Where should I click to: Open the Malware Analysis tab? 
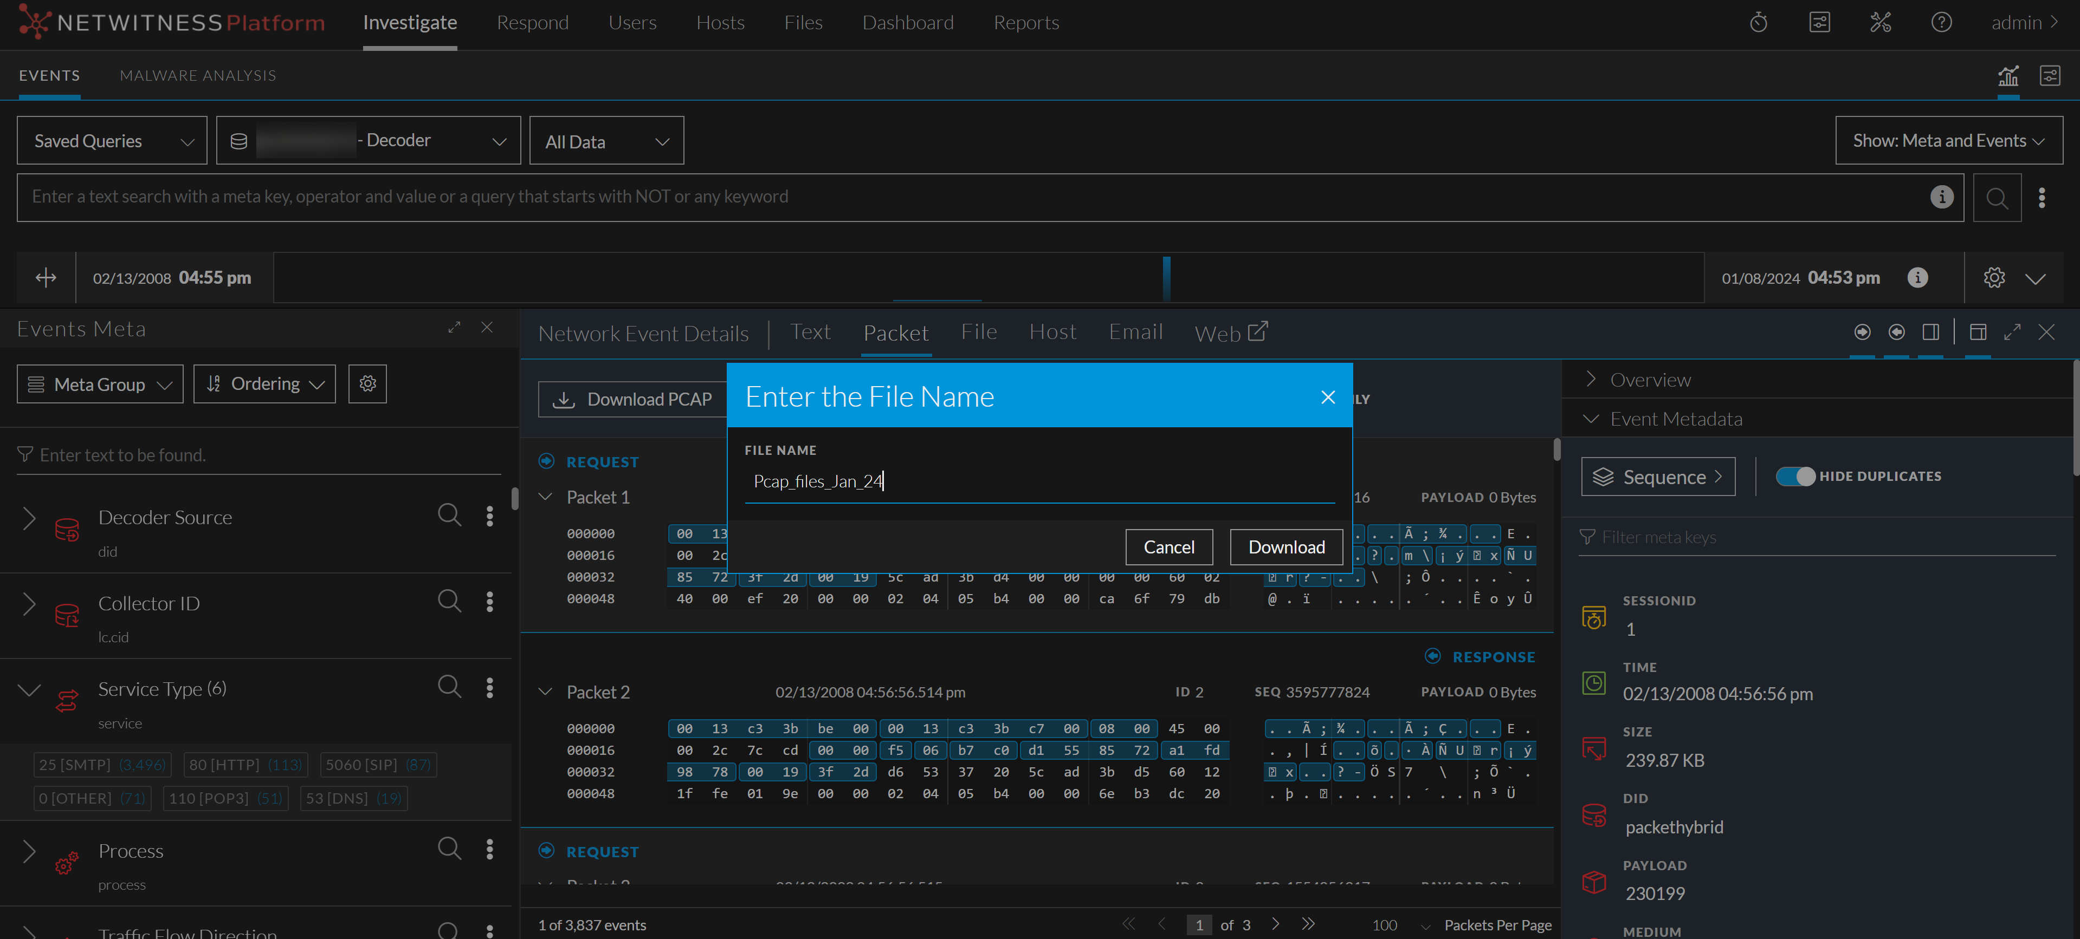pos(198,75)
